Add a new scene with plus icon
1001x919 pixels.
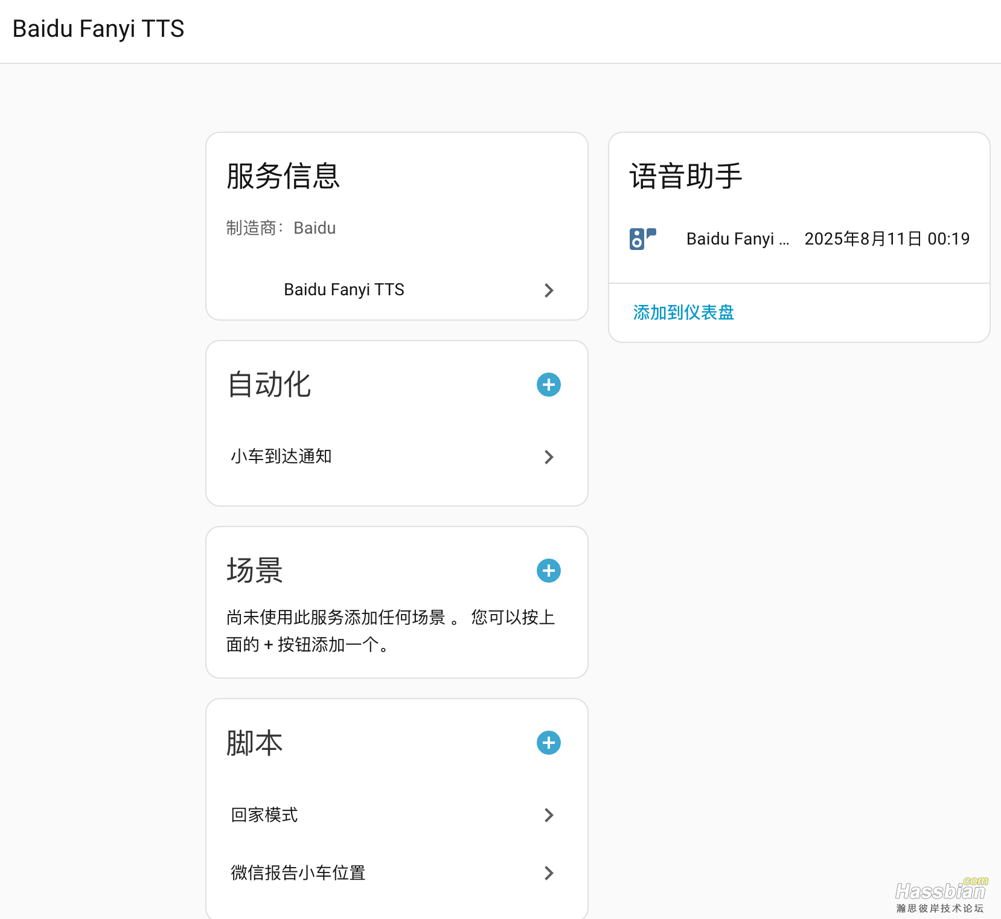(x=548, y=571)
